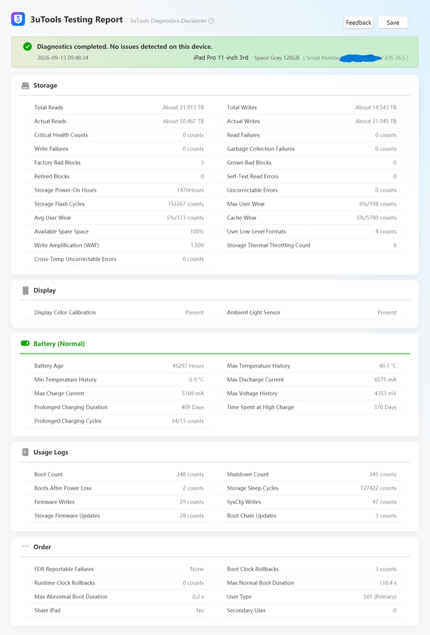Click the green Battery section icon
430x635 pixels.
tap(25, 343)
